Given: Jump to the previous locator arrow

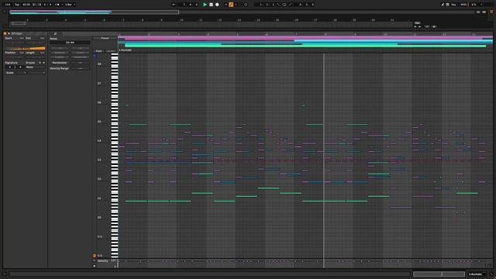Looking at the screenshot, I should 415,26.
